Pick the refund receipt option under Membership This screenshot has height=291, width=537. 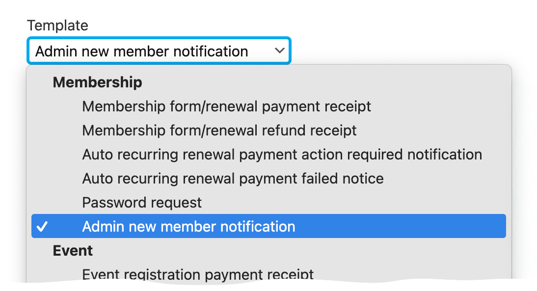[219, 131]
